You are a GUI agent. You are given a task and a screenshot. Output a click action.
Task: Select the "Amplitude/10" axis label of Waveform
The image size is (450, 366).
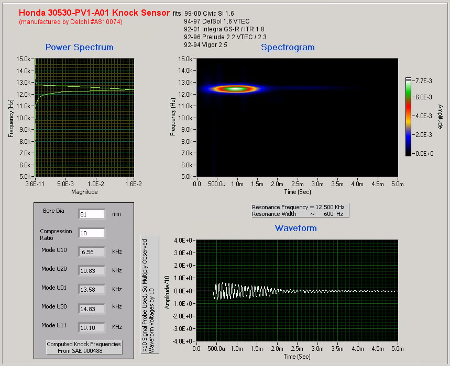tap(167, 292)
